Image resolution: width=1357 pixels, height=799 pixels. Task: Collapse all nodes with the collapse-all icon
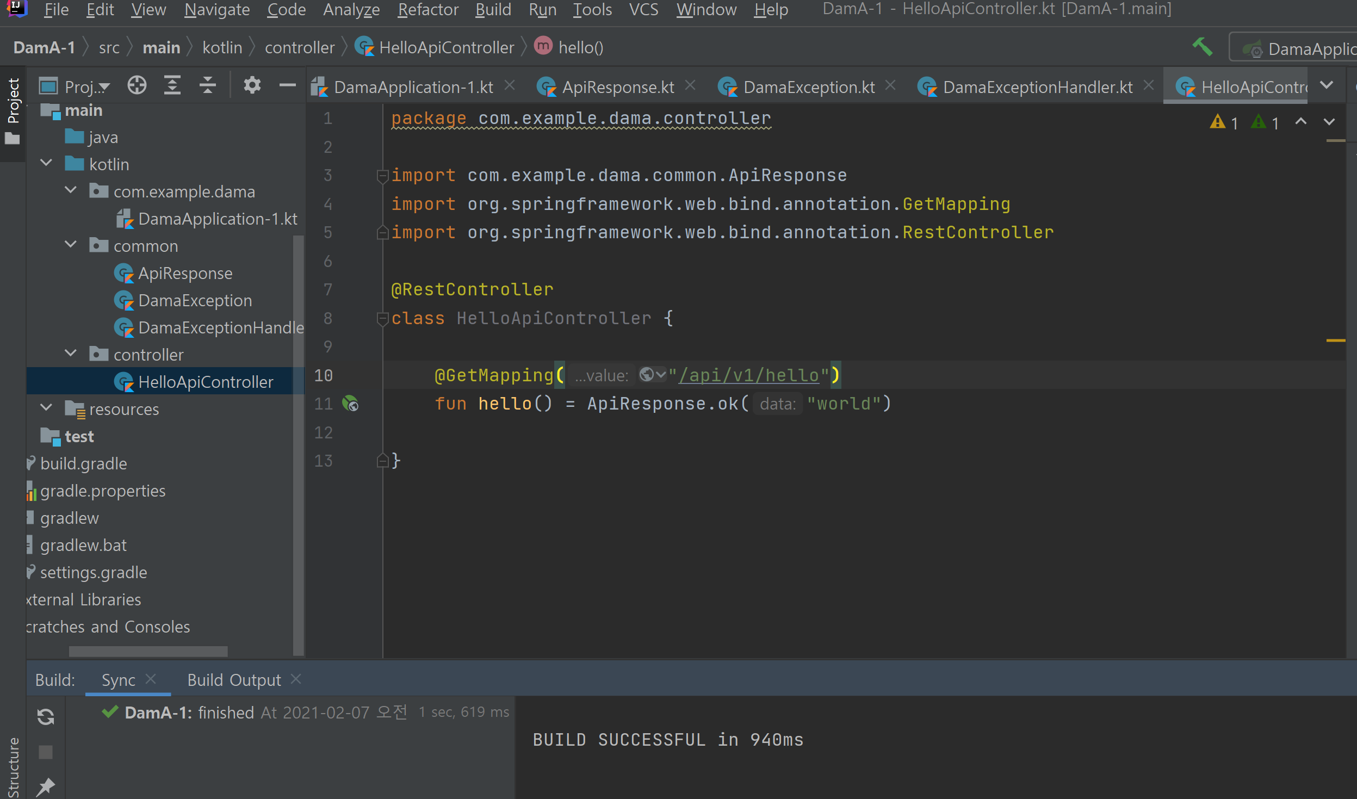208,85
